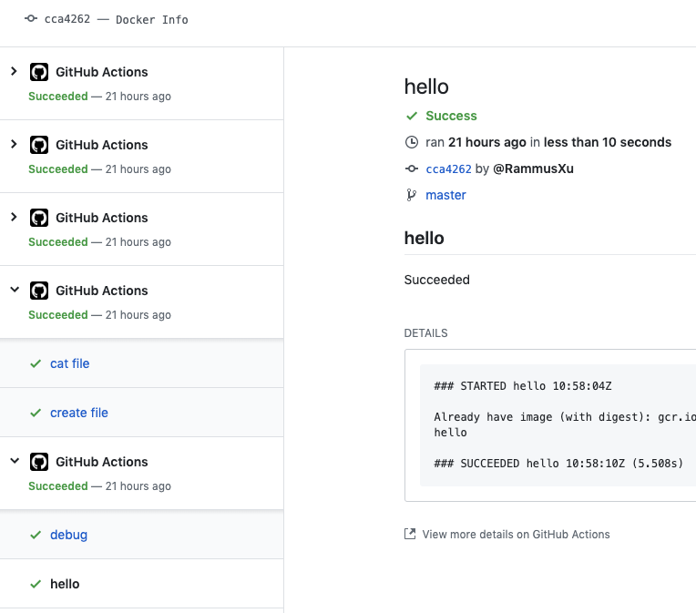The image size is (696, 613).
Task: Open the master branch link
Action: pos(445,195)
